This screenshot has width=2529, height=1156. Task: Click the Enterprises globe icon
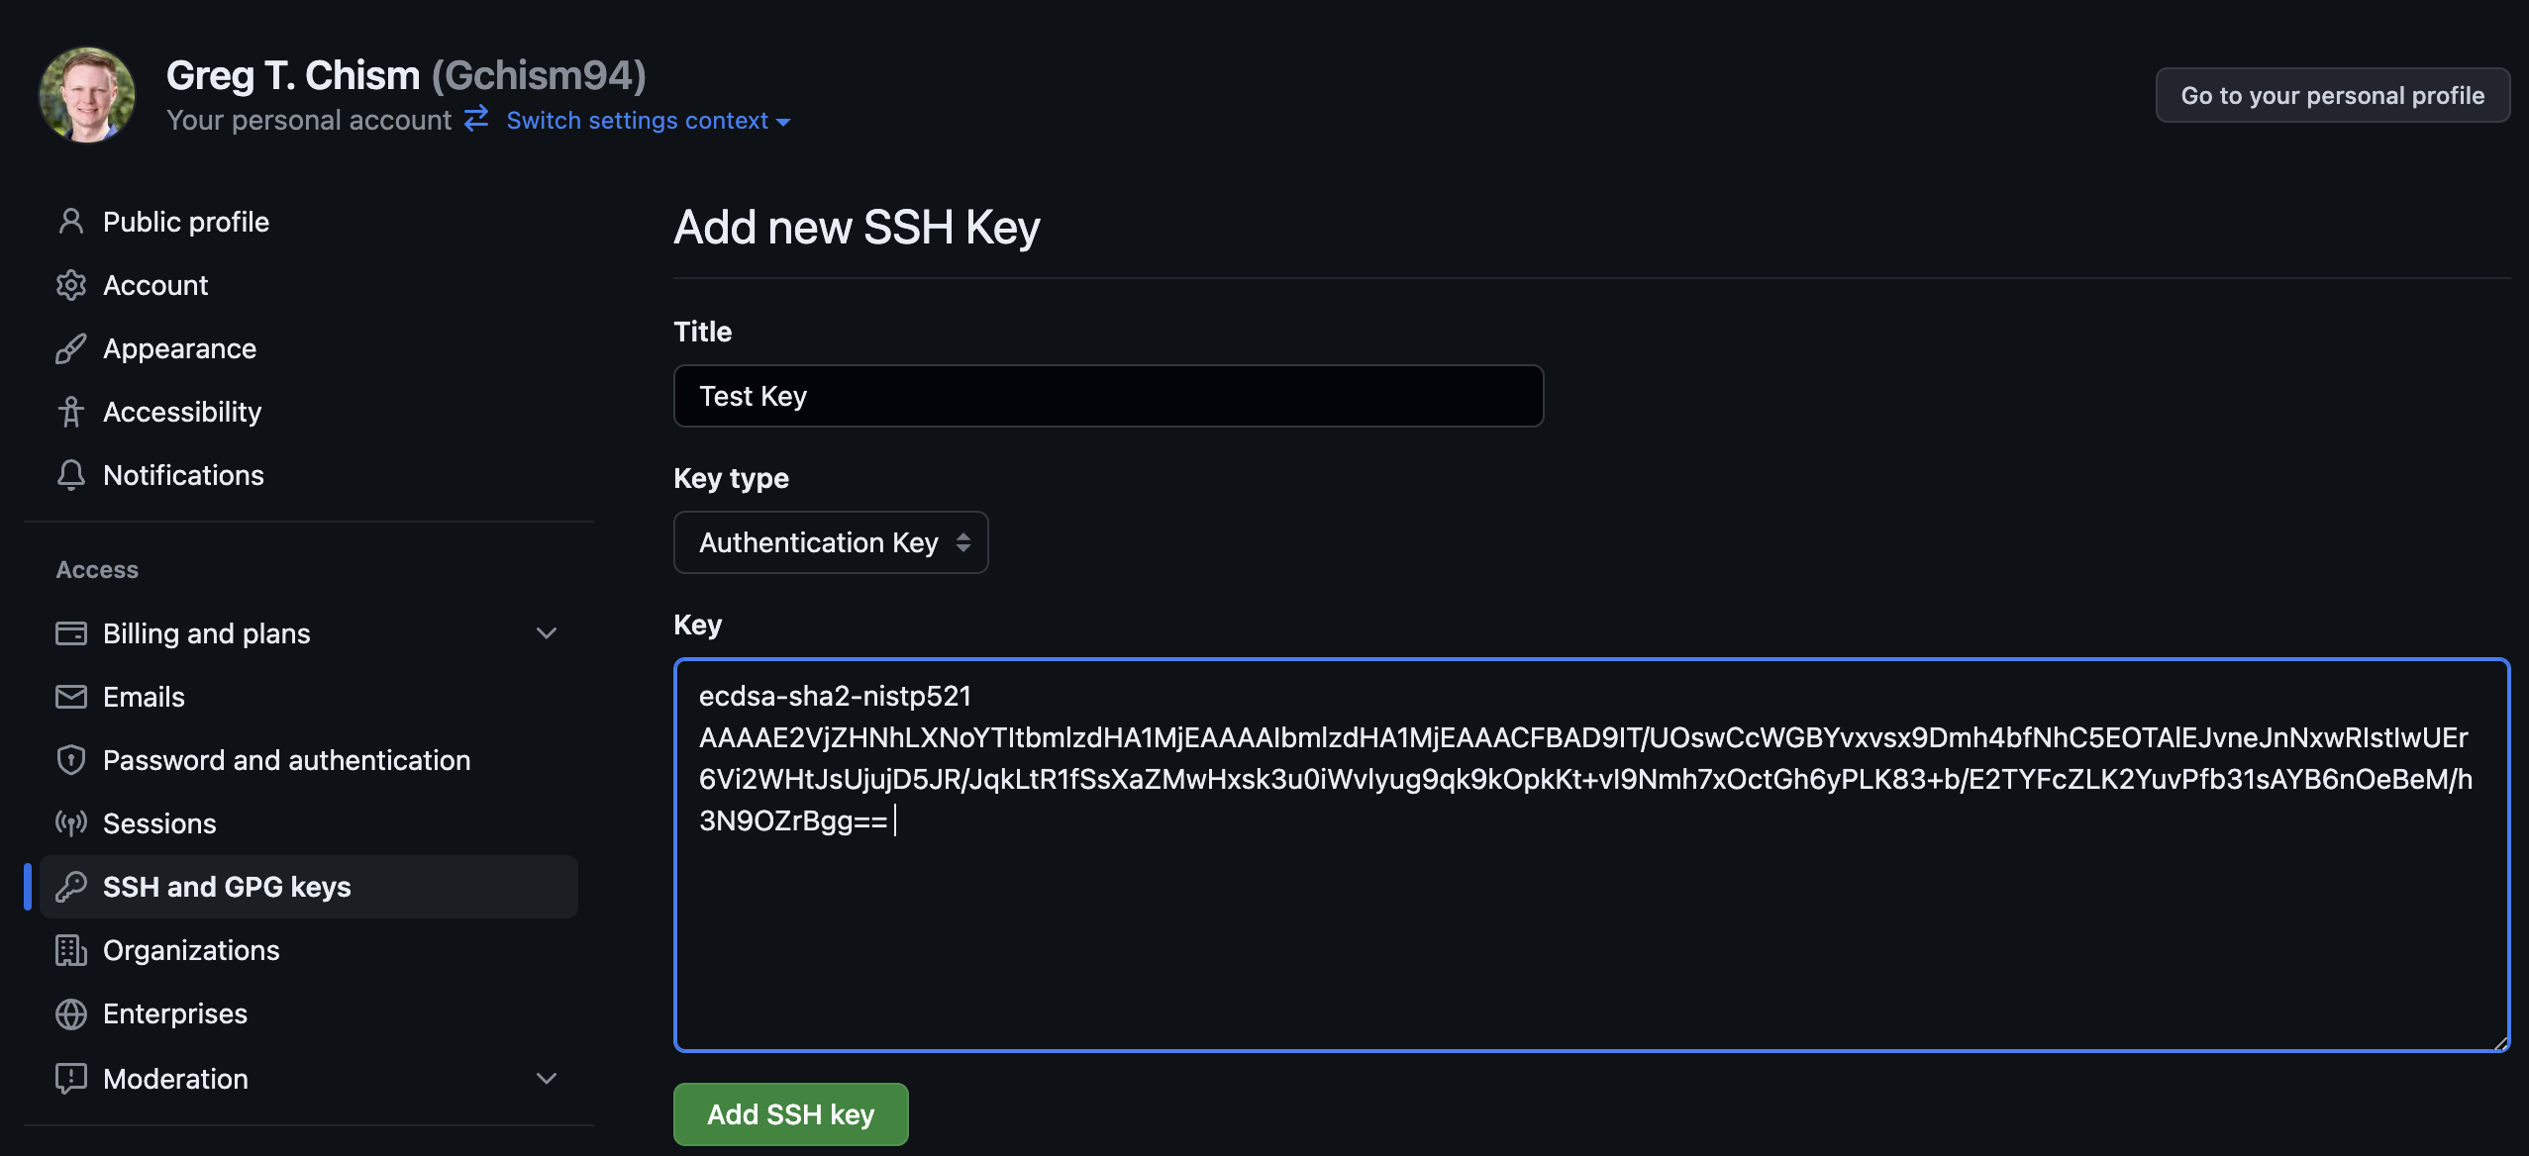(70, 1013)
